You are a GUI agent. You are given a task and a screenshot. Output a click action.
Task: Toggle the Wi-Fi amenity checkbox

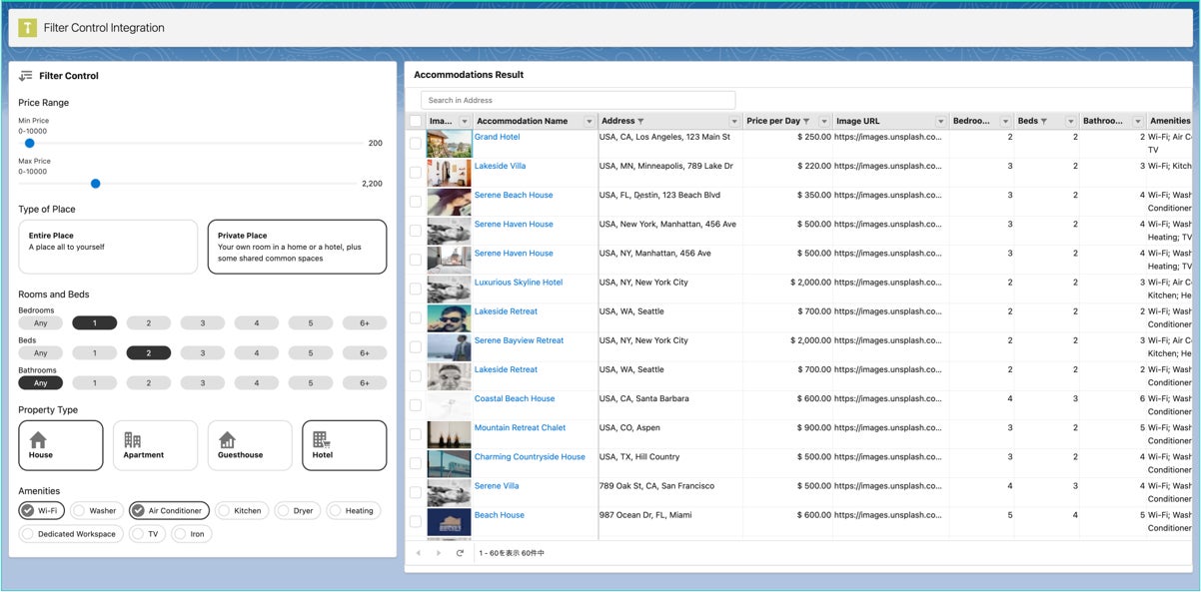(28, 510)
